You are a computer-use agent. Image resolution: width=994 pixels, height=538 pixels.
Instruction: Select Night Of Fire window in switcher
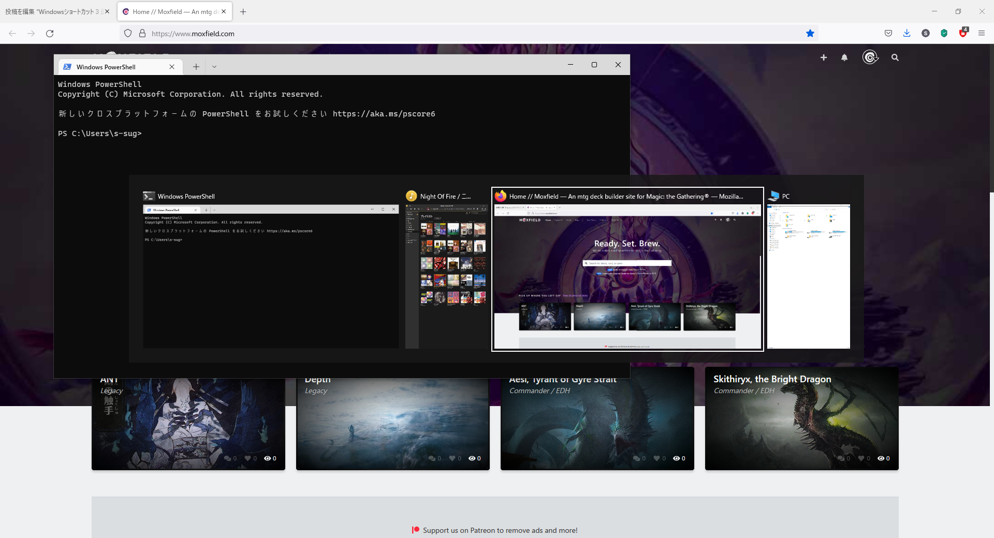pos(446,276)
